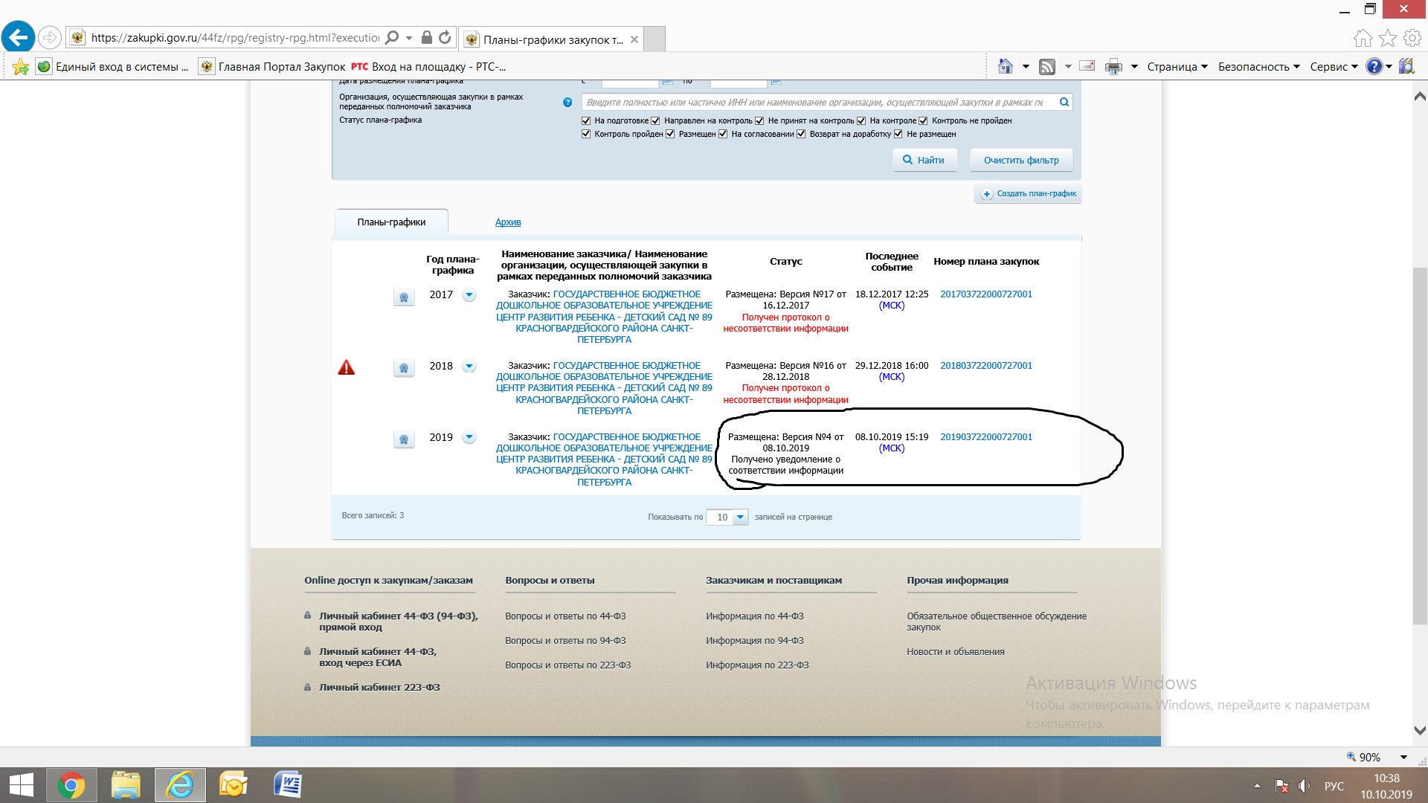Toggle the Направлен на контроль checkbox
The height and width of the screenshot is (803, 1428).
(655, 120)
